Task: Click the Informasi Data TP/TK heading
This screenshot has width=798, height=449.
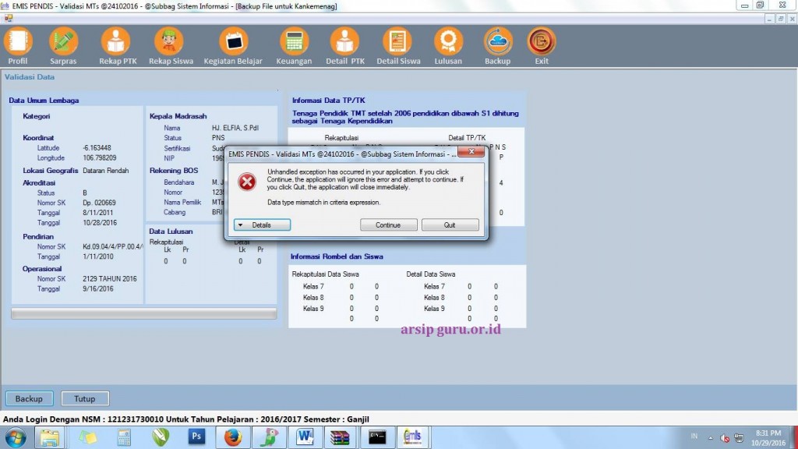Action: [x=328, y=101]
